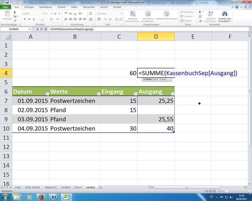Open the Einfügen ribbon tab
Image resolution: width=252 pixels, height=201 pixels.
click(29, 7)
